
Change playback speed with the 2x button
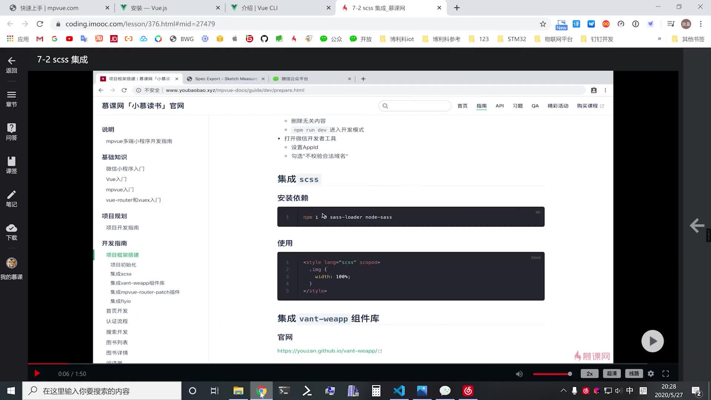coord(590,374)
